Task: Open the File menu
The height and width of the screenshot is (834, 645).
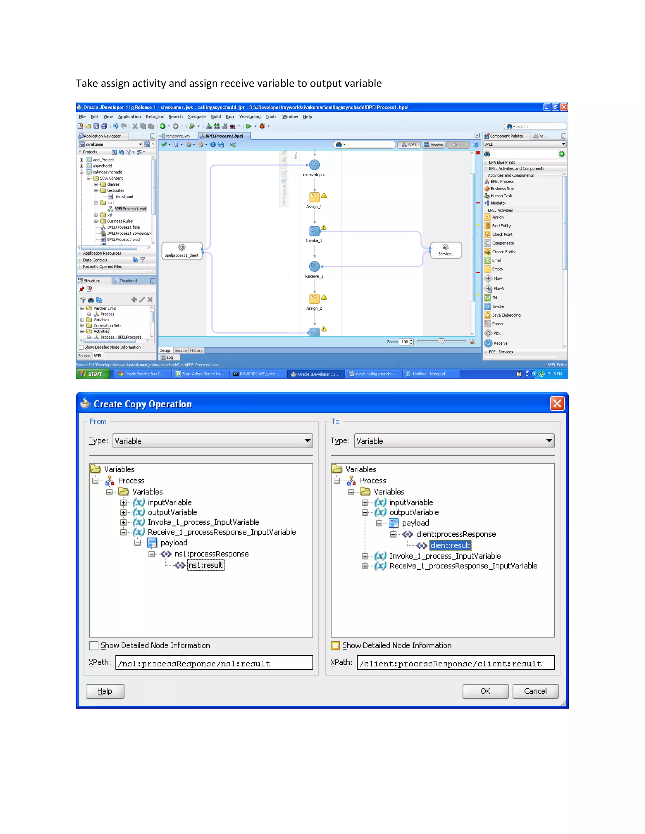Action: click(x=82, y=117)
